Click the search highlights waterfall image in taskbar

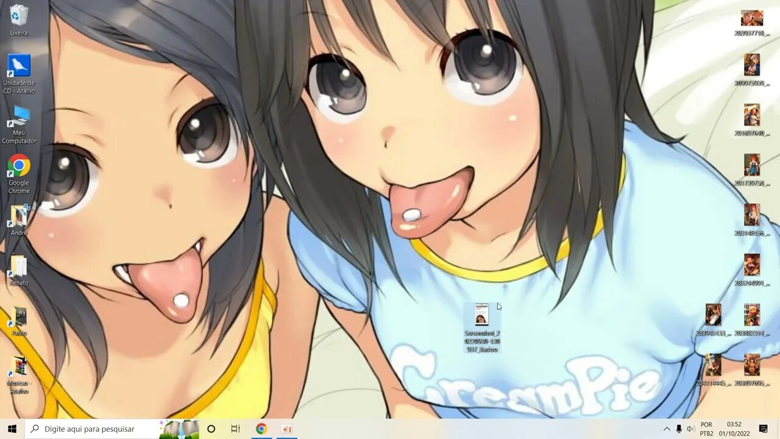(179, 429)
